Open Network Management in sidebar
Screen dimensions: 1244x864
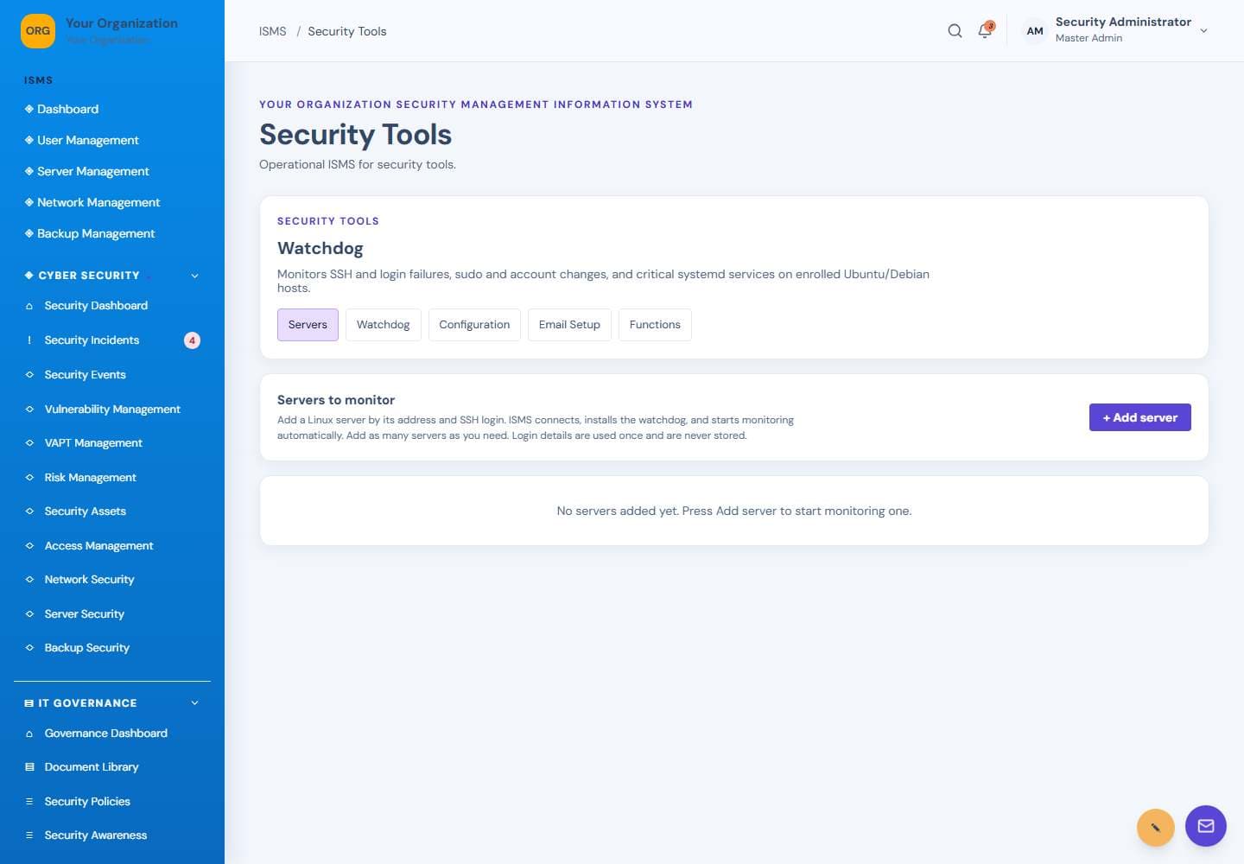[98, 202]
